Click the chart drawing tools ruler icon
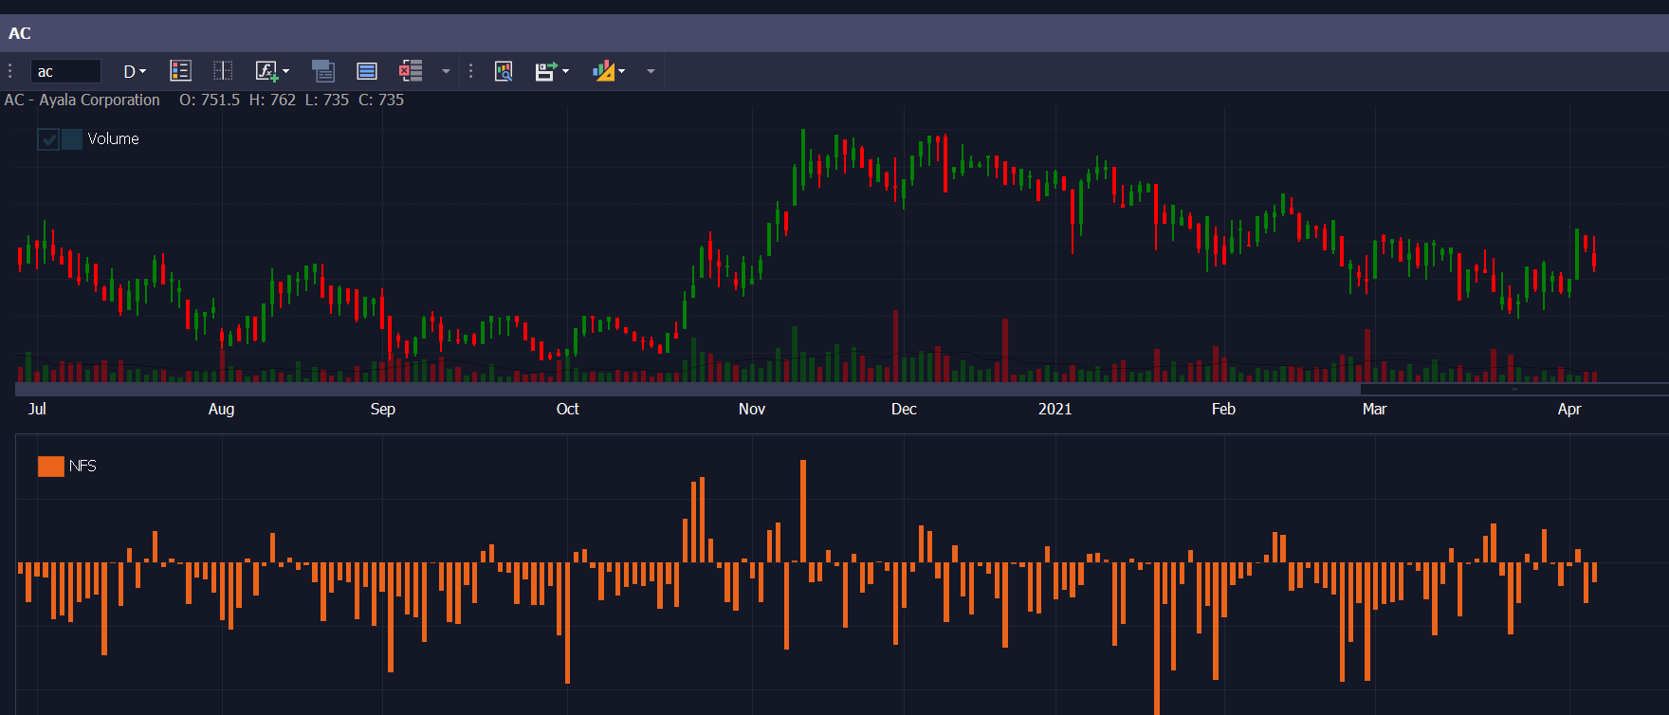 (603, 71)
